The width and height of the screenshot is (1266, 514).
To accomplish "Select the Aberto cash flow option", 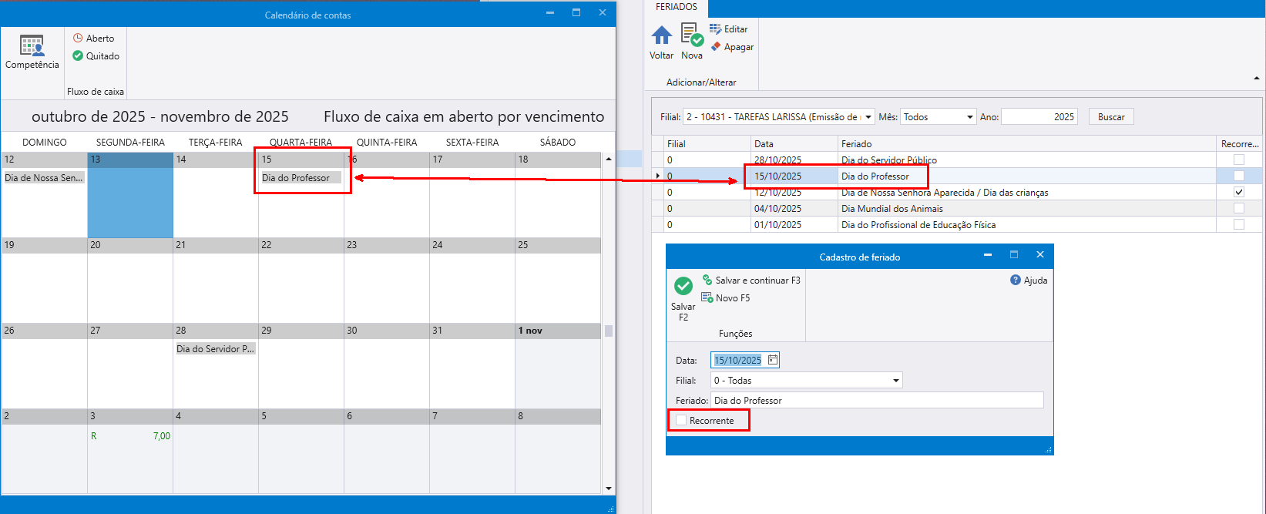I will (x=93, y=39).
